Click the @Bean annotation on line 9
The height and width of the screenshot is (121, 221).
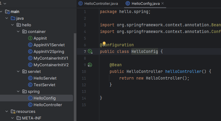point(116,65)
